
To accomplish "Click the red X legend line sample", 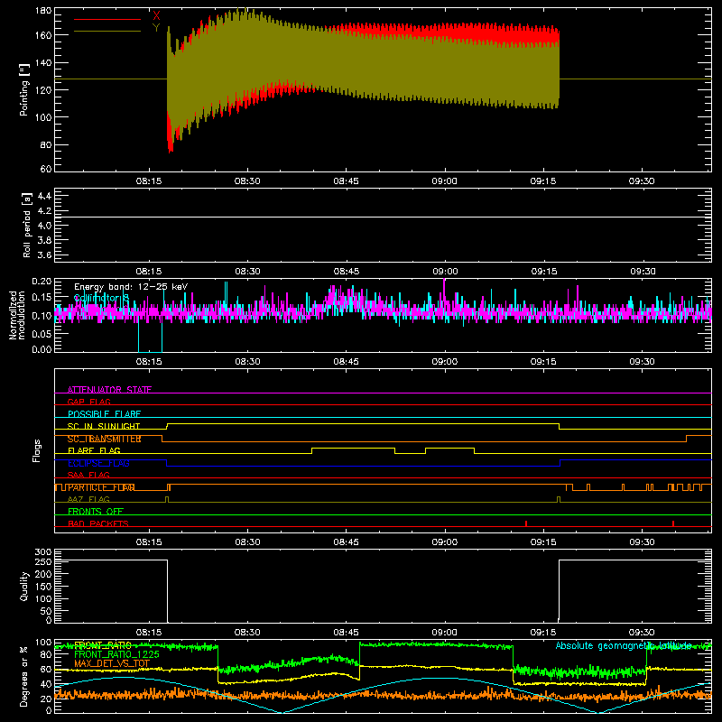I will [107, 19].
